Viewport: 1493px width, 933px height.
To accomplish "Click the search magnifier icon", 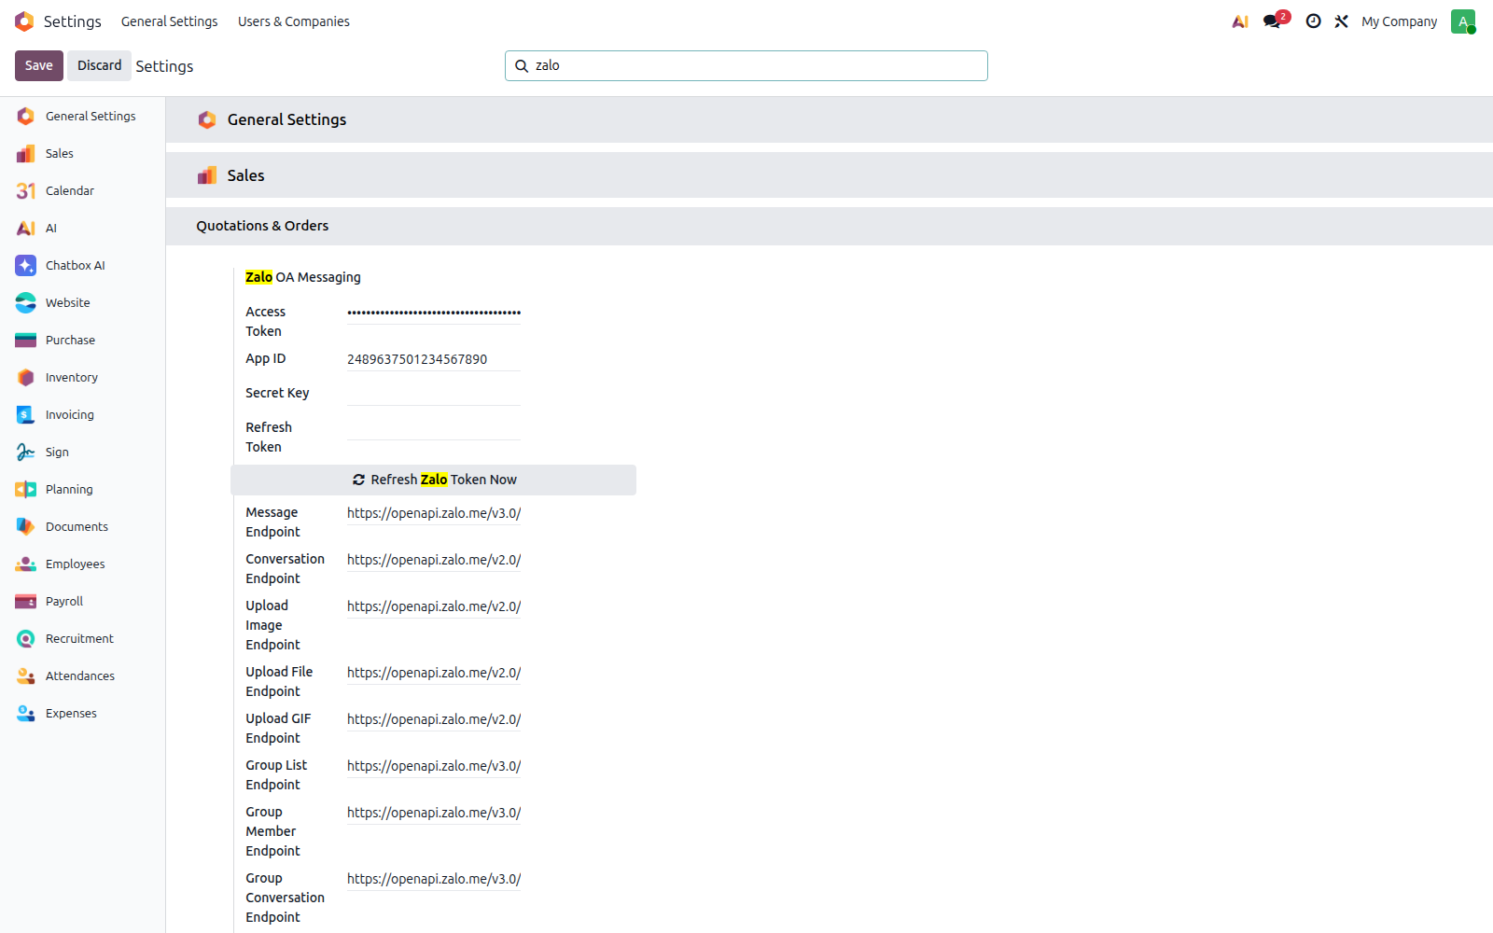I will coord(522,66).
